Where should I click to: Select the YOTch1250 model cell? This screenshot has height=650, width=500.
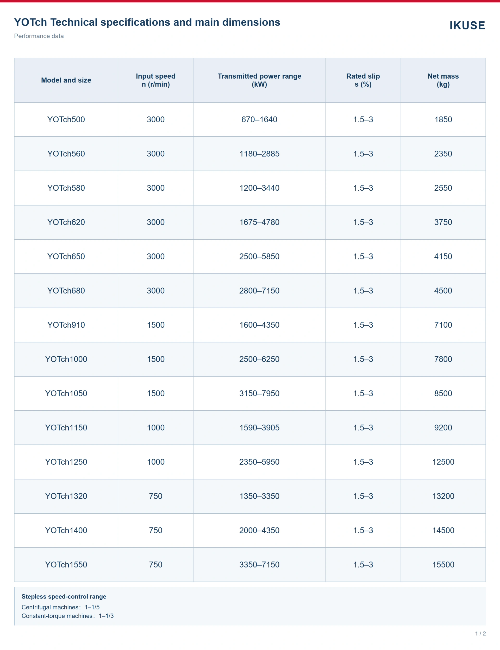(66, 462)
